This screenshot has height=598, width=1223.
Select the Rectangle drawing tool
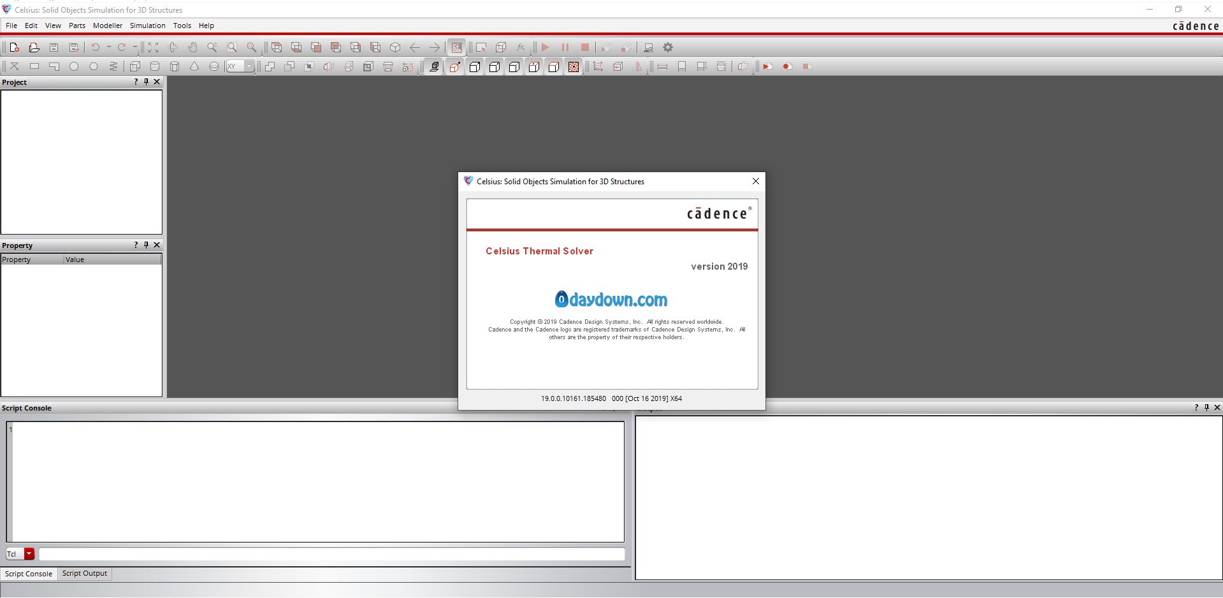34,66
